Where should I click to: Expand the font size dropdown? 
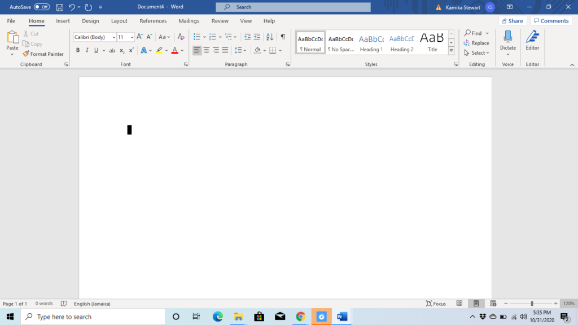pos(132,37)
